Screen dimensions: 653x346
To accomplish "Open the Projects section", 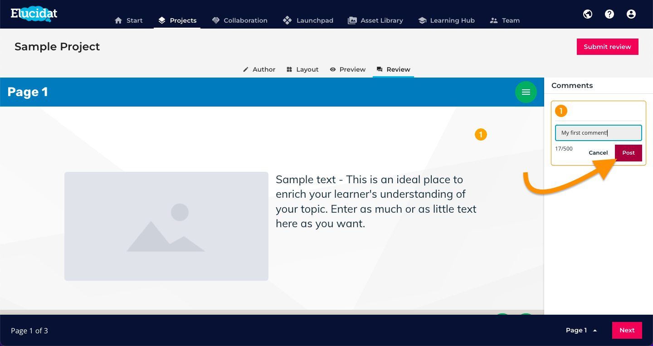I will click(177, 20).
